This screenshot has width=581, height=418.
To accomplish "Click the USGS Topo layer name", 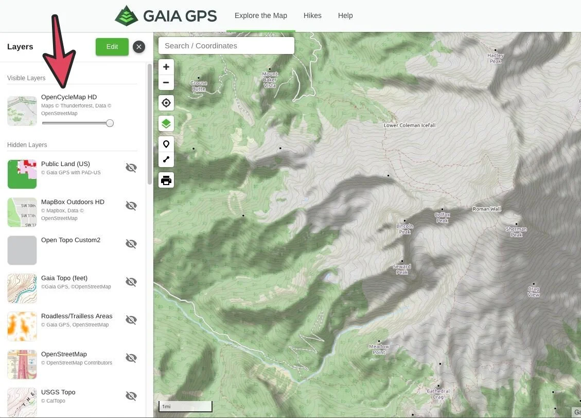I will 58,392.
